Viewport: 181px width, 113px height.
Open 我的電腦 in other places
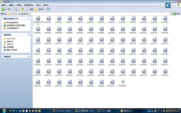(x=10, y=47)
